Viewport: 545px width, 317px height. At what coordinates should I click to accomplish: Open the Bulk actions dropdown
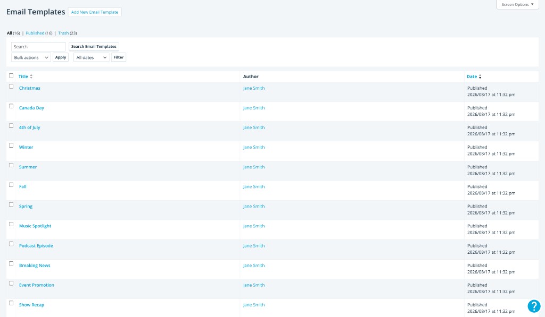(x=31, y=57)
